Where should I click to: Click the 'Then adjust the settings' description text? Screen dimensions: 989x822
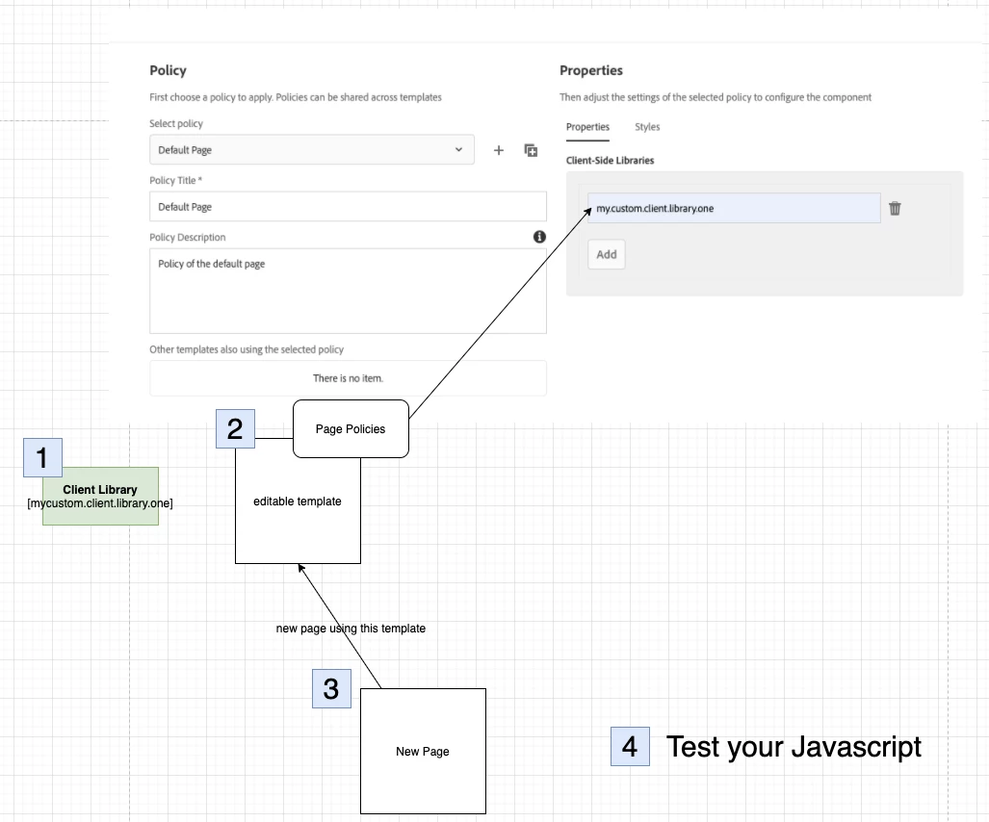pyautogui.click(x=716, y=97)
